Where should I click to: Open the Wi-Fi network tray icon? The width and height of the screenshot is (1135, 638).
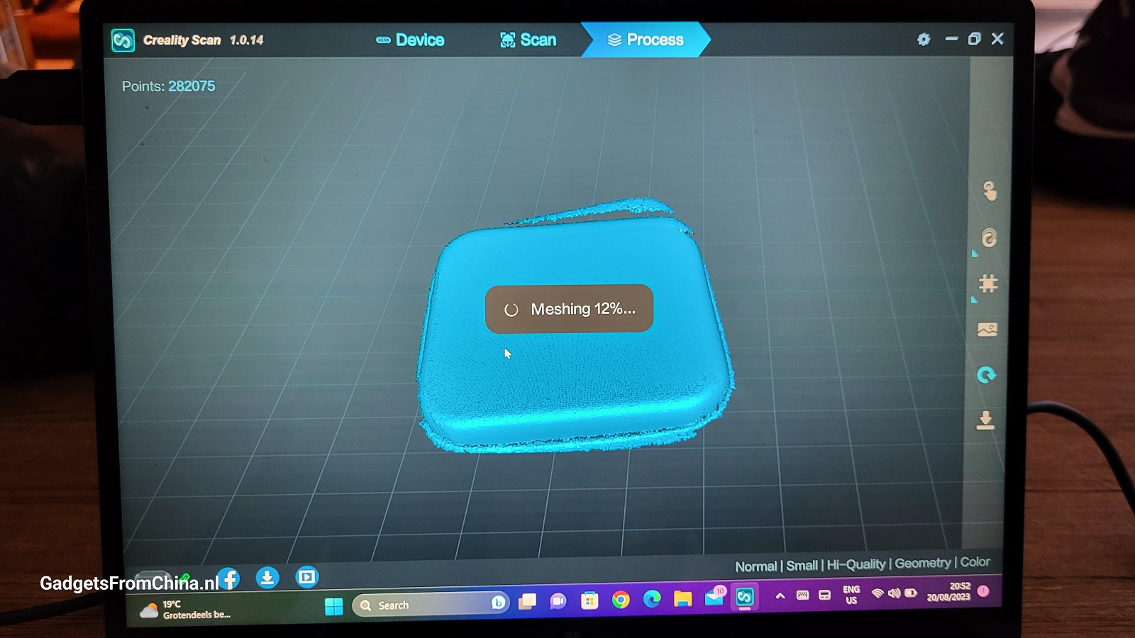pos(877,593)
